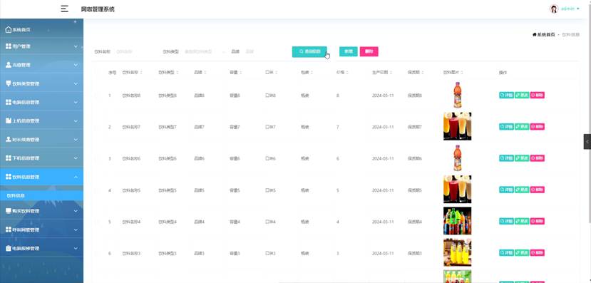
Task: Tick the checkbox of table row 1
Action: (97, 96)
